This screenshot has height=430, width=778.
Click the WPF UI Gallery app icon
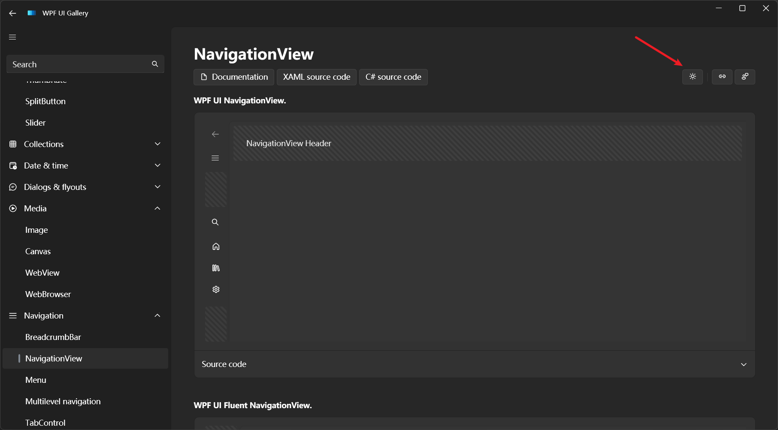coord(31,13)
